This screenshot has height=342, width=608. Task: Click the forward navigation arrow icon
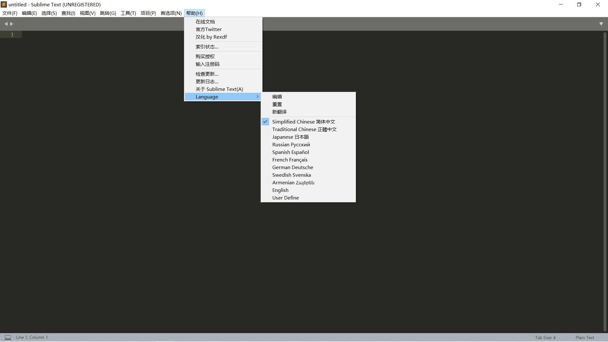click(11, 23)
